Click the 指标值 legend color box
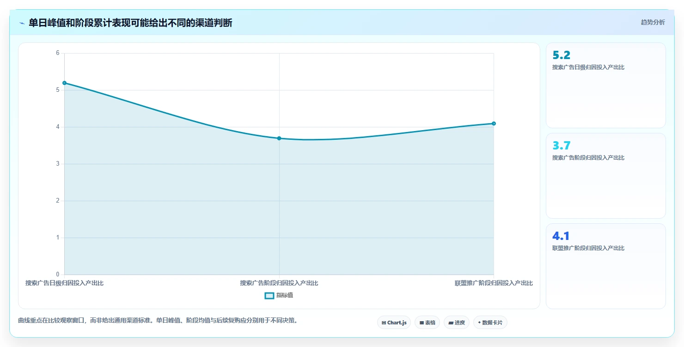 [x=269, y=295]
